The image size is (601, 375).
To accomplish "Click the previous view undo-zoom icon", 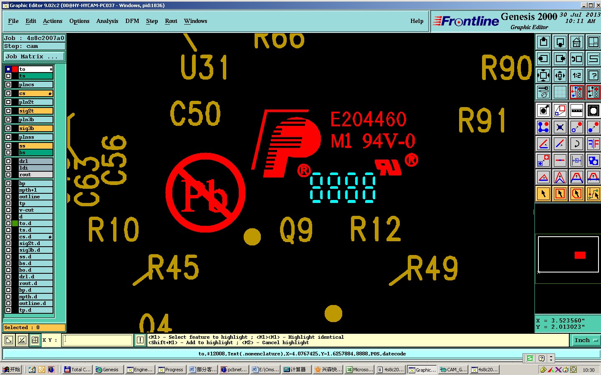I will (577, 59).
